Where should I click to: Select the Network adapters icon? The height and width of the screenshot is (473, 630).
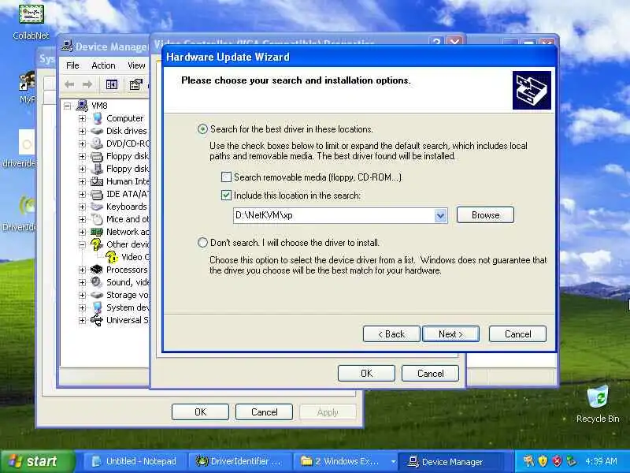coord(97,232)
